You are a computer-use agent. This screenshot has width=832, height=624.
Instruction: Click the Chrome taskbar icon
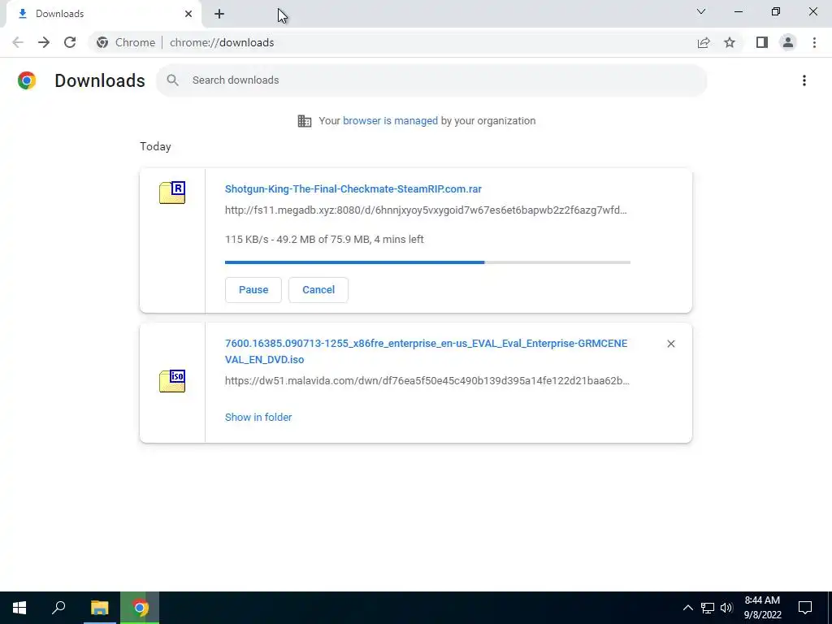pyautogui.click(x=140, y=608)
